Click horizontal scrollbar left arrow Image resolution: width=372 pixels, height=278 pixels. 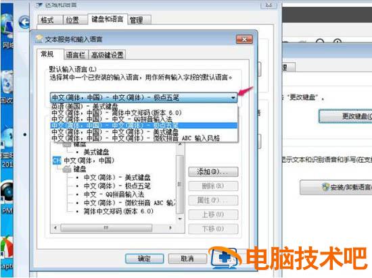point(55,228)
